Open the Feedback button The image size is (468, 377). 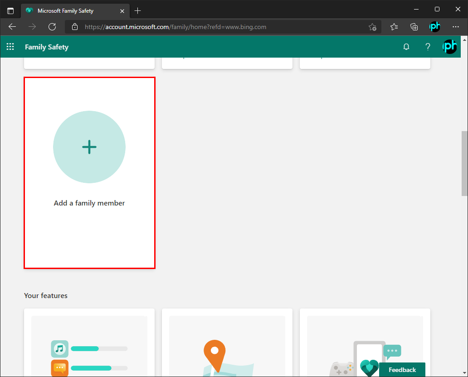402,370
